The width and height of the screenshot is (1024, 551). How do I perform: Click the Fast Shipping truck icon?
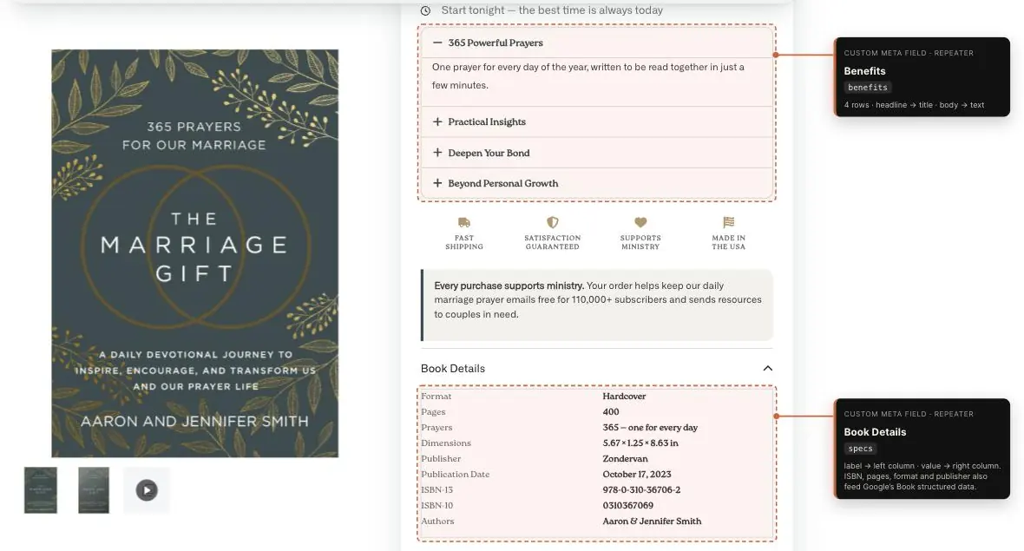click(x=464, y=223)
